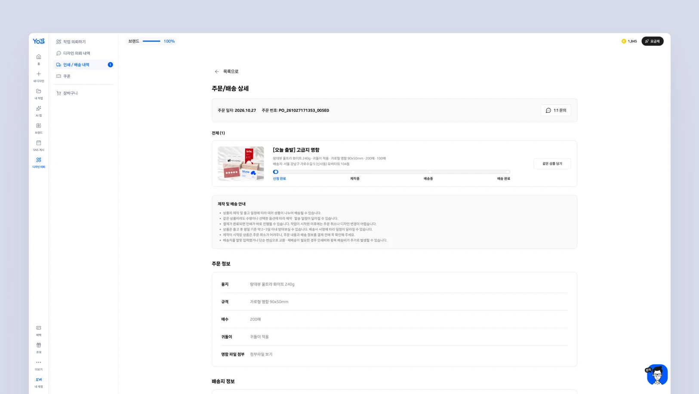Viewport: 699px width, 394px height.
Task: Open the AI 앱 sparkle icon
Action: (39, 108)
